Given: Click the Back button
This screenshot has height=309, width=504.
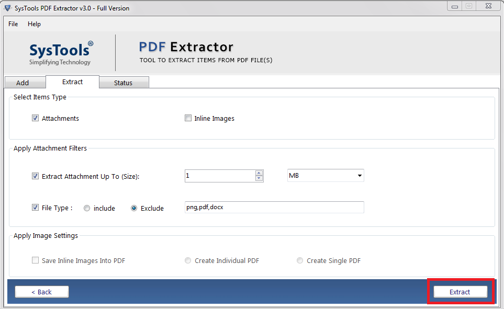Looking at the screenshot, I should [42, 292].
